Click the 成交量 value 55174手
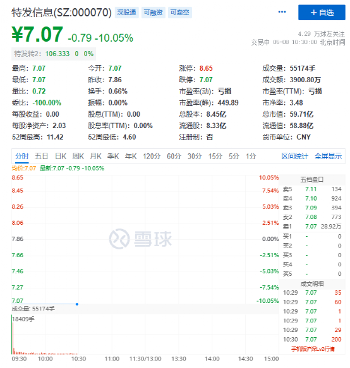The height and width of the screenshot is (368, 350). coord(303,68)
